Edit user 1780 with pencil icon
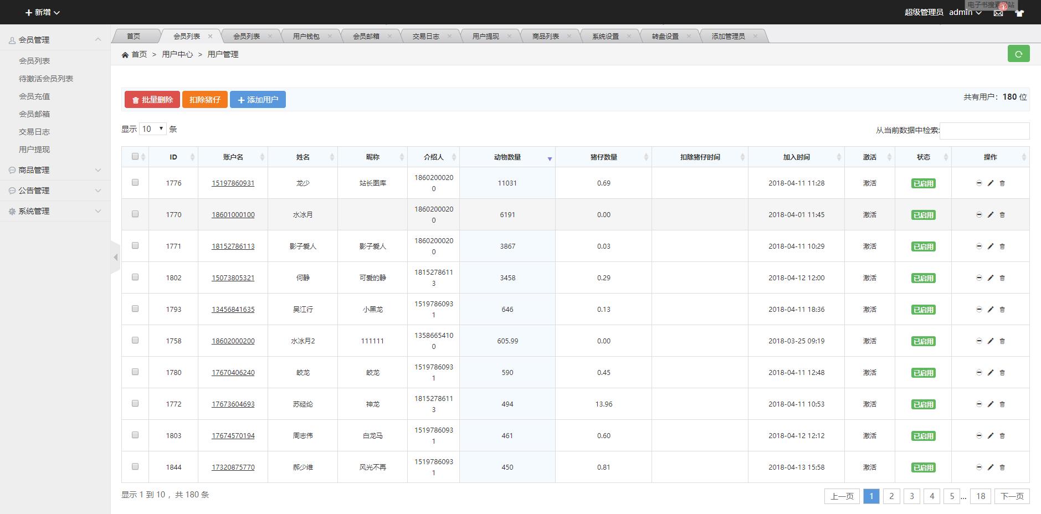The height and width of the screenshot is (514, 1041). [991, 373]
